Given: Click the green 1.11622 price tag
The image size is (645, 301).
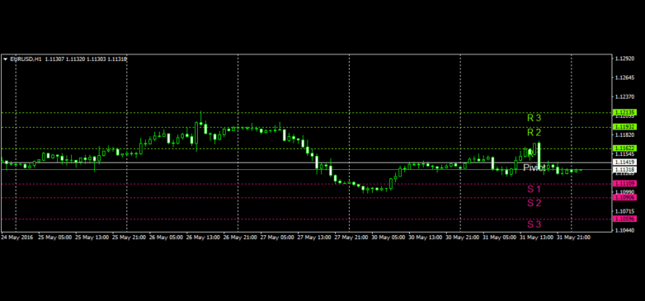Looking at the screenshot, I should pos(625,148).
